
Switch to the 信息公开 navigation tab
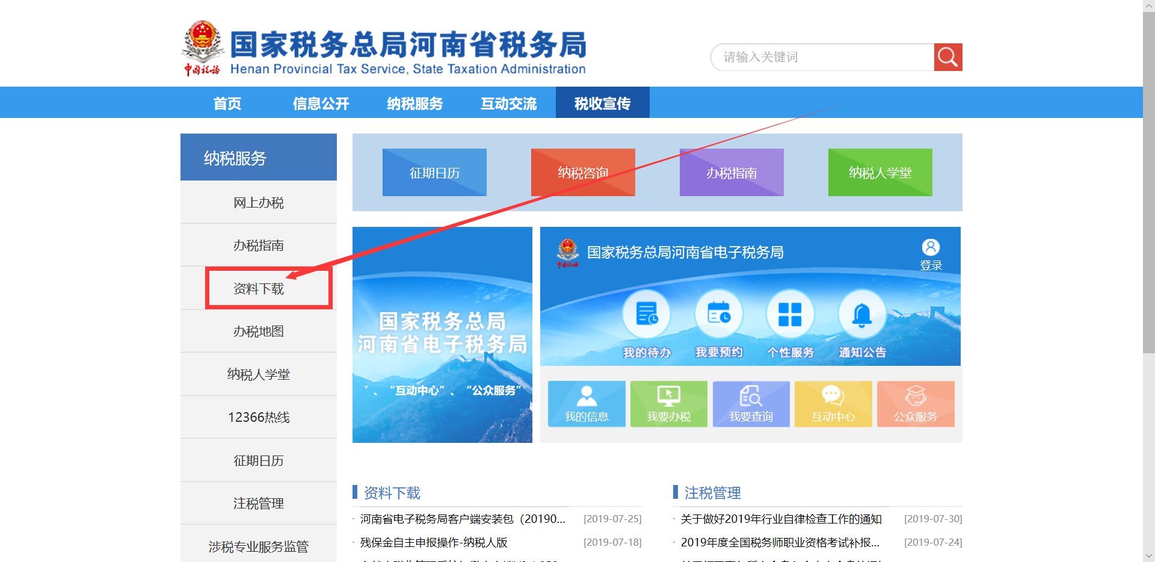(321, 103)
